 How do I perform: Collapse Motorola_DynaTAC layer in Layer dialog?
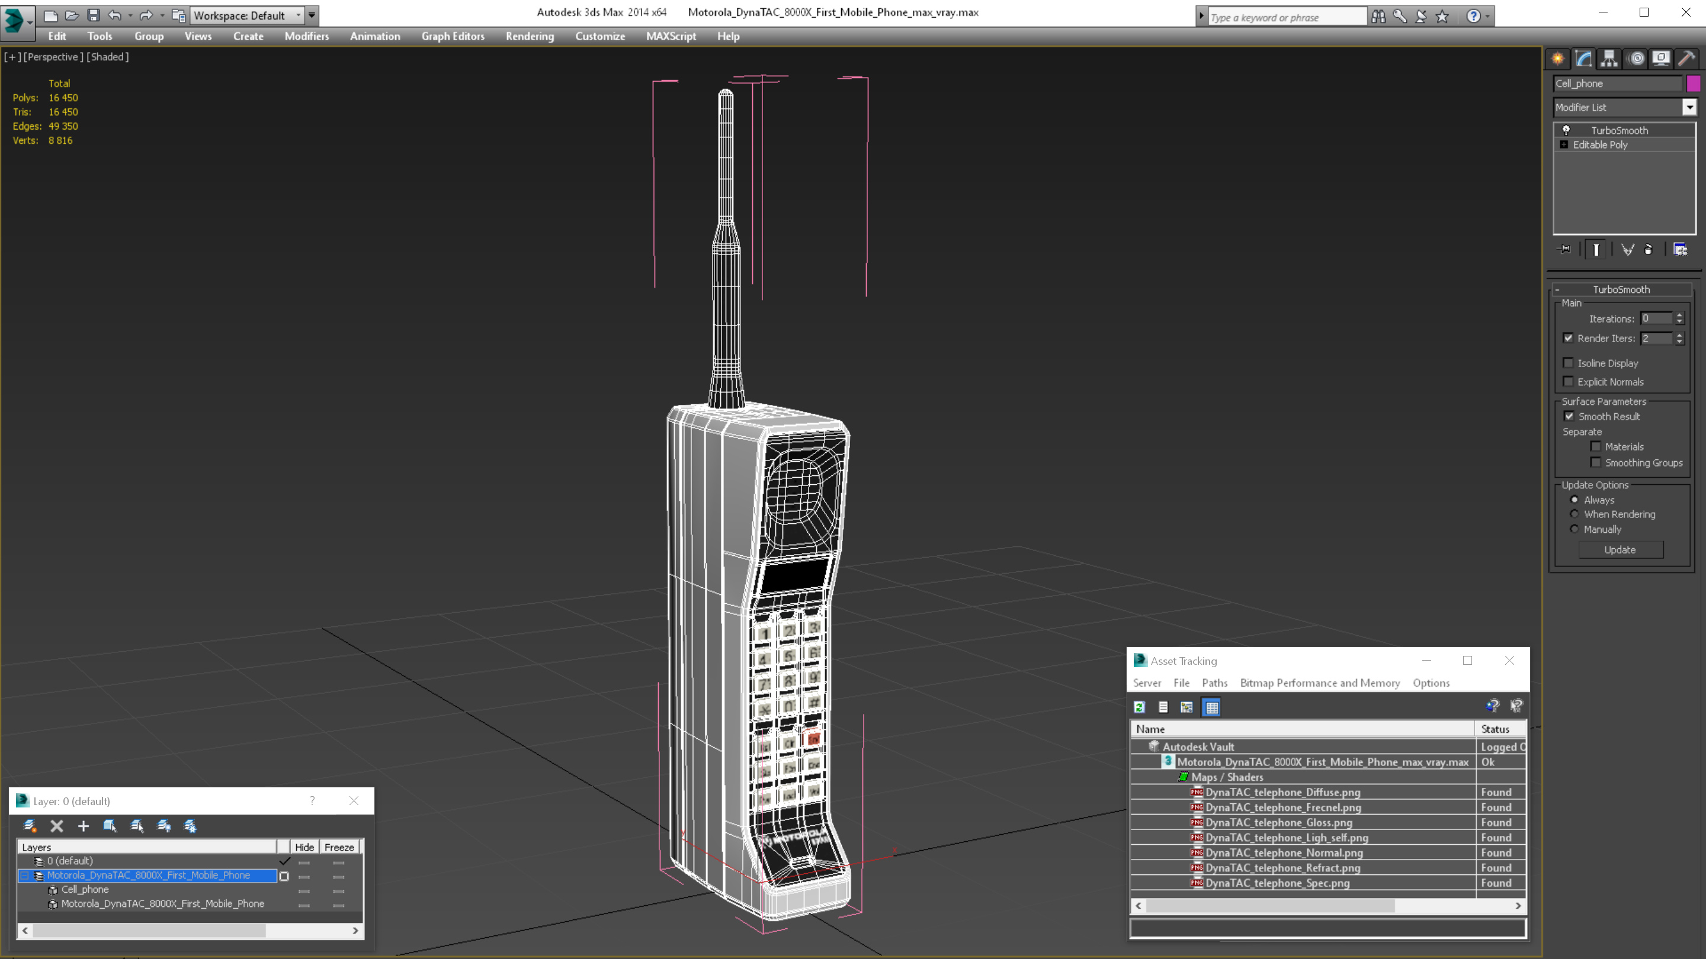25,876
